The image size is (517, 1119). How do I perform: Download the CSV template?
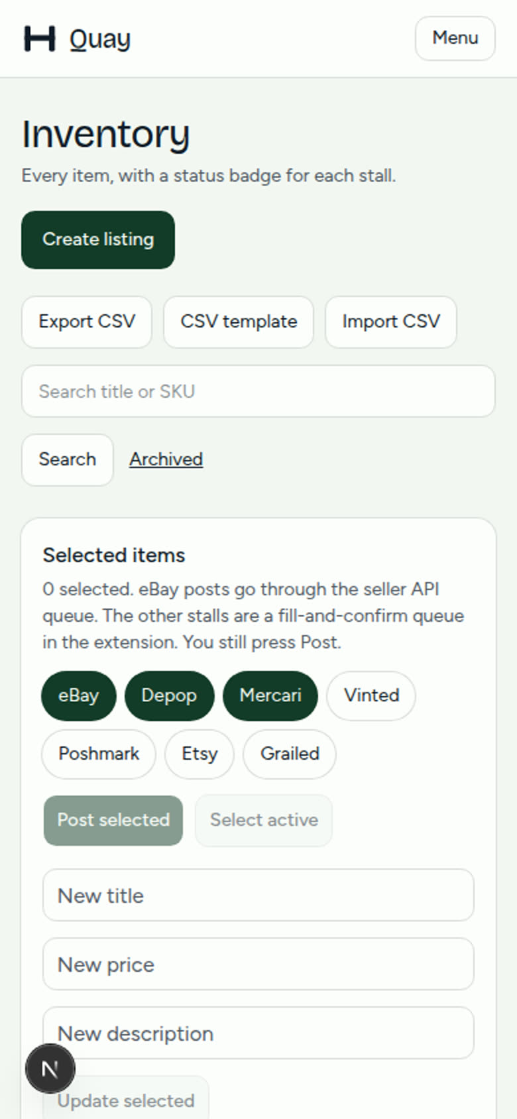(x=239, y=322)
